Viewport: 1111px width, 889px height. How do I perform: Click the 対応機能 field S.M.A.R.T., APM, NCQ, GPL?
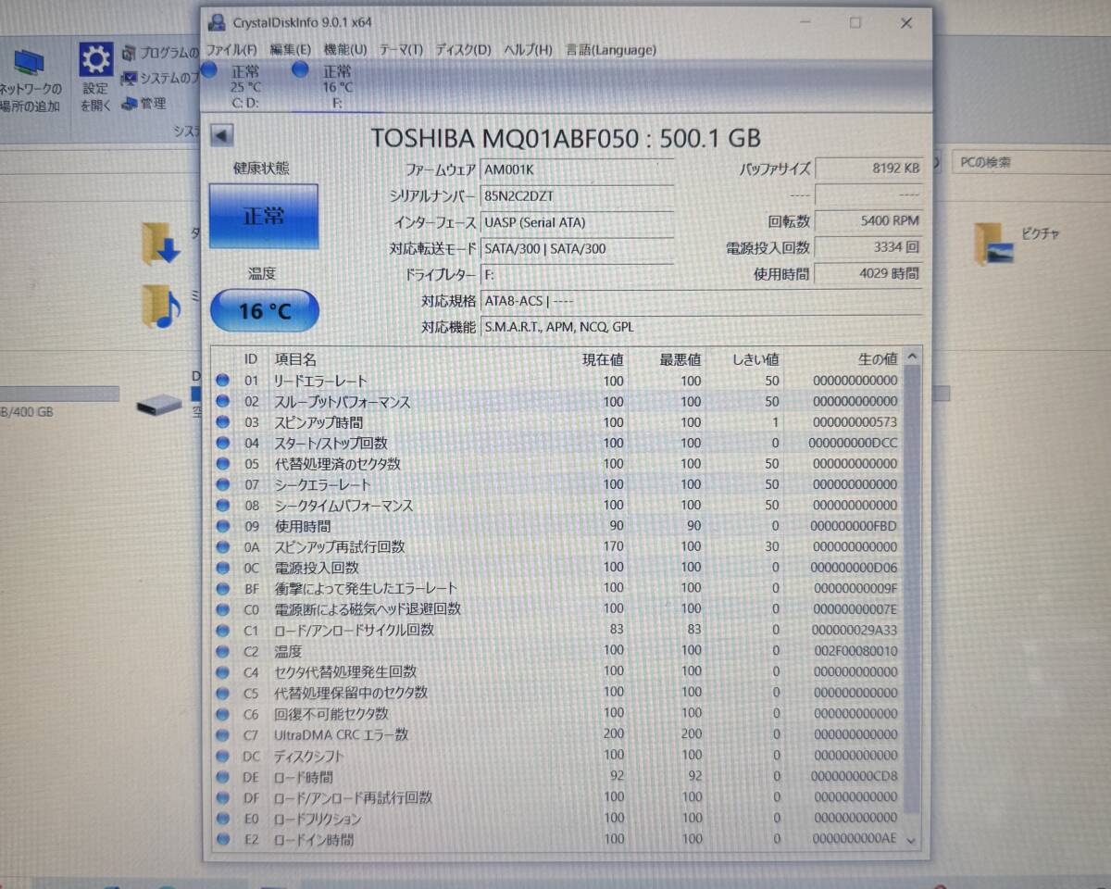click(x=701, y=327)
